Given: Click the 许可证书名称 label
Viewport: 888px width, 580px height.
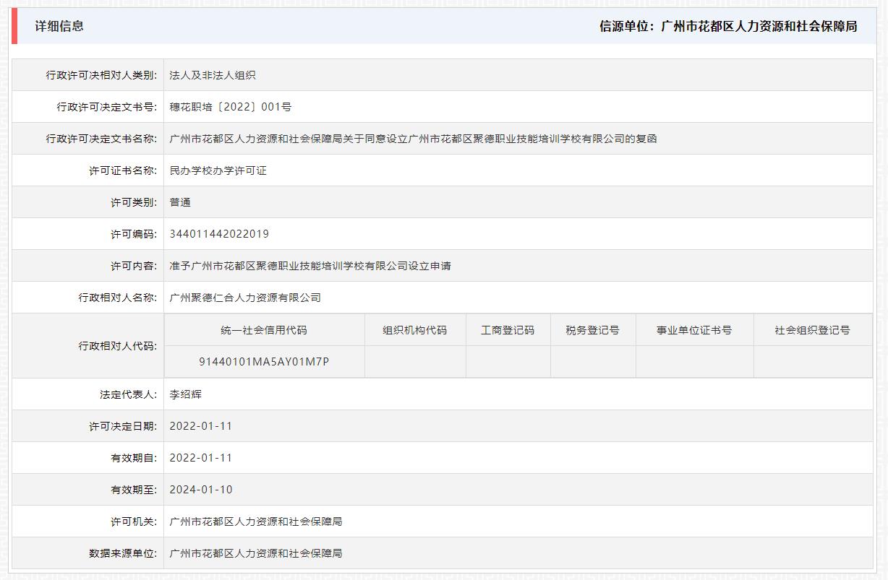Looking at the screenshot, I should 123,170.
